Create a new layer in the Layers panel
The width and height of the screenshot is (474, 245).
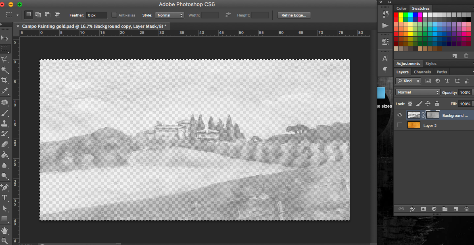pos(455,209)
